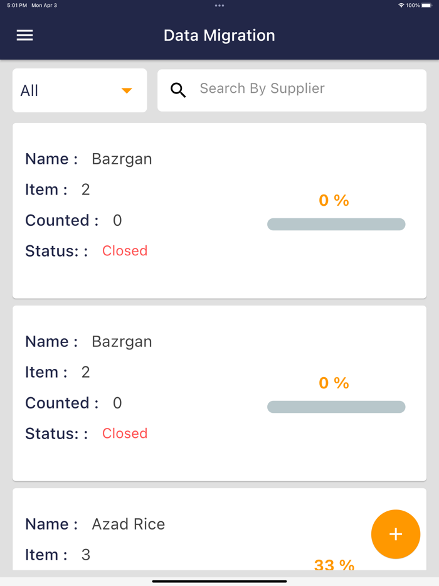439x586 pixels.
Task: Click the search magnifier icon
Action: 178,90
